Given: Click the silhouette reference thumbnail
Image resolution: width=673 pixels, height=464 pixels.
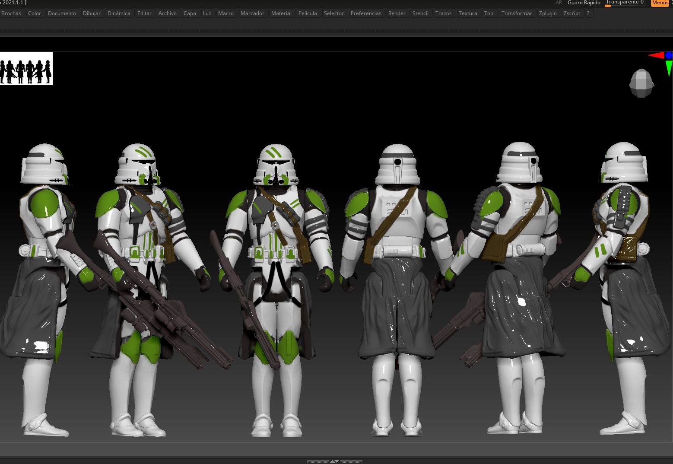Looking at the screenshot, I should click(26, 68).
